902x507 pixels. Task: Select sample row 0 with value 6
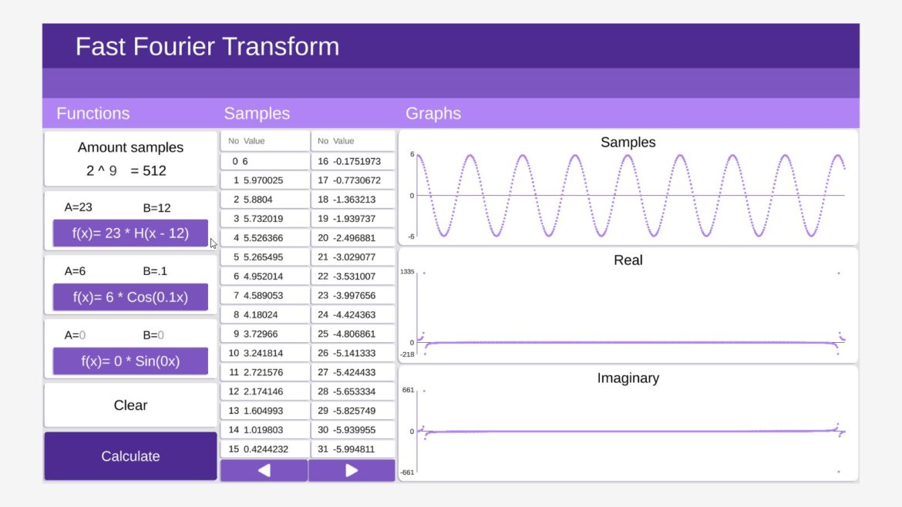tap(262, 161)
